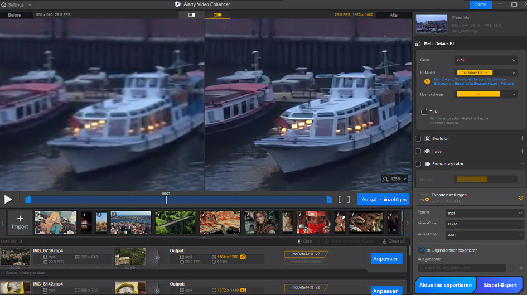Click Anpassen for IMG_6739.mp4
This screenshot has height=295, width=527.
tap(386, 259)
